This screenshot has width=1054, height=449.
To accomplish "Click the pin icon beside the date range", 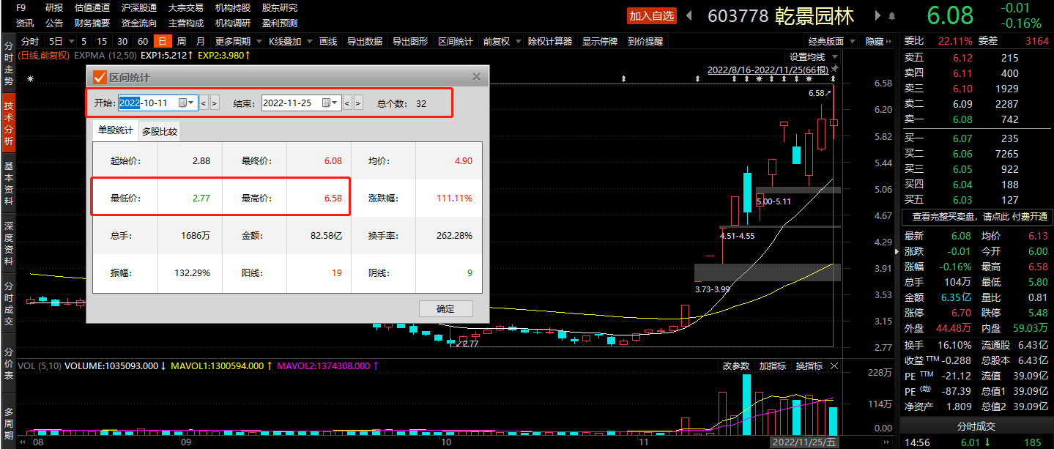I will (834, 69).
